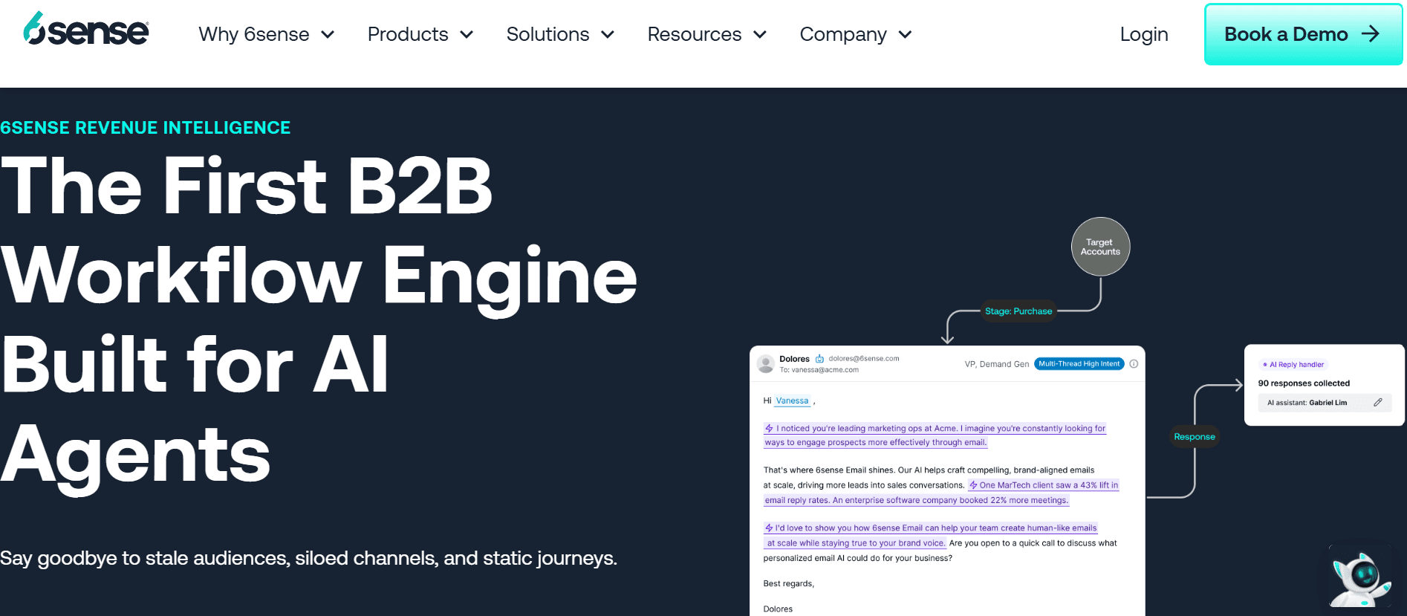Click the arrow icon in Book a Demo
The width and height of the screenshot is (1407, 616).
tap(1371, 34)
